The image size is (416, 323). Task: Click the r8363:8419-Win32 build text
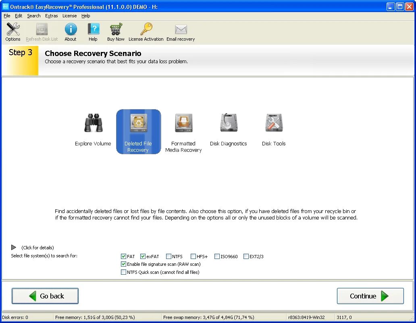(x=306, y=317)
